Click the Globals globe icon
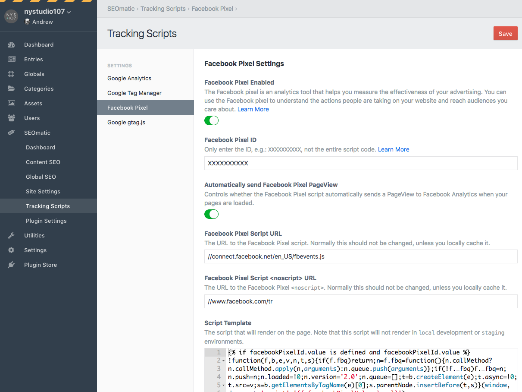This screenshot has width=522, height=392. click(11, 74)
